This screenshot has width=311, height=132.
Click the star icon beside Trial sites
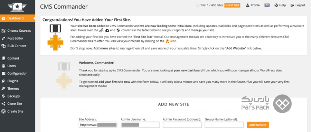coord(197,6)
